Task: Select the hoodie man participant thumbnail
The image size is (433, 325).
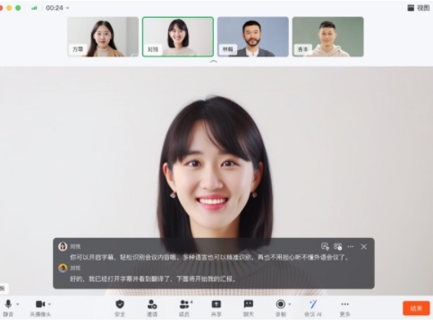Action: click(x=327, y=37)
